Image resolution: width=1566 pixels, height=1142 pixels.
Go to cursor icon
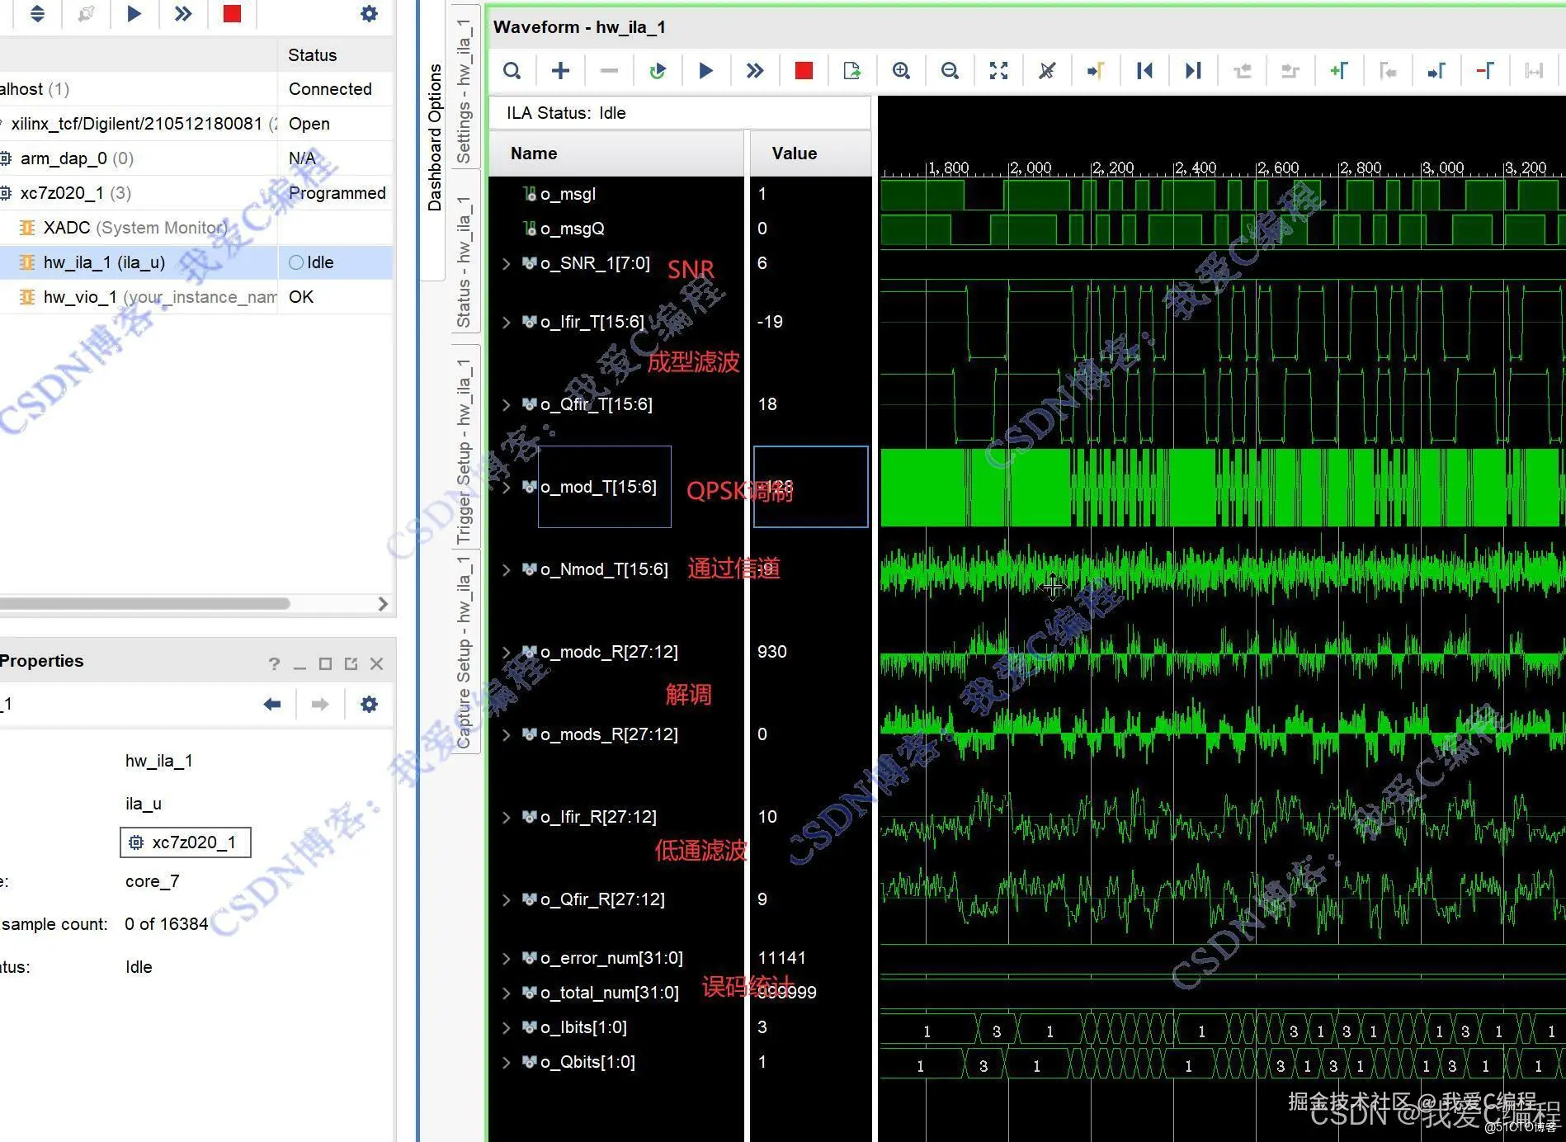pos(1096,71)
